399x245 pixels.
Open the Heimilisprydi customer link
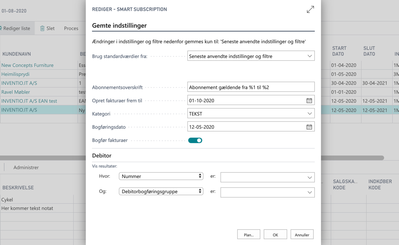pyautogui.click(x=15, y=74)
